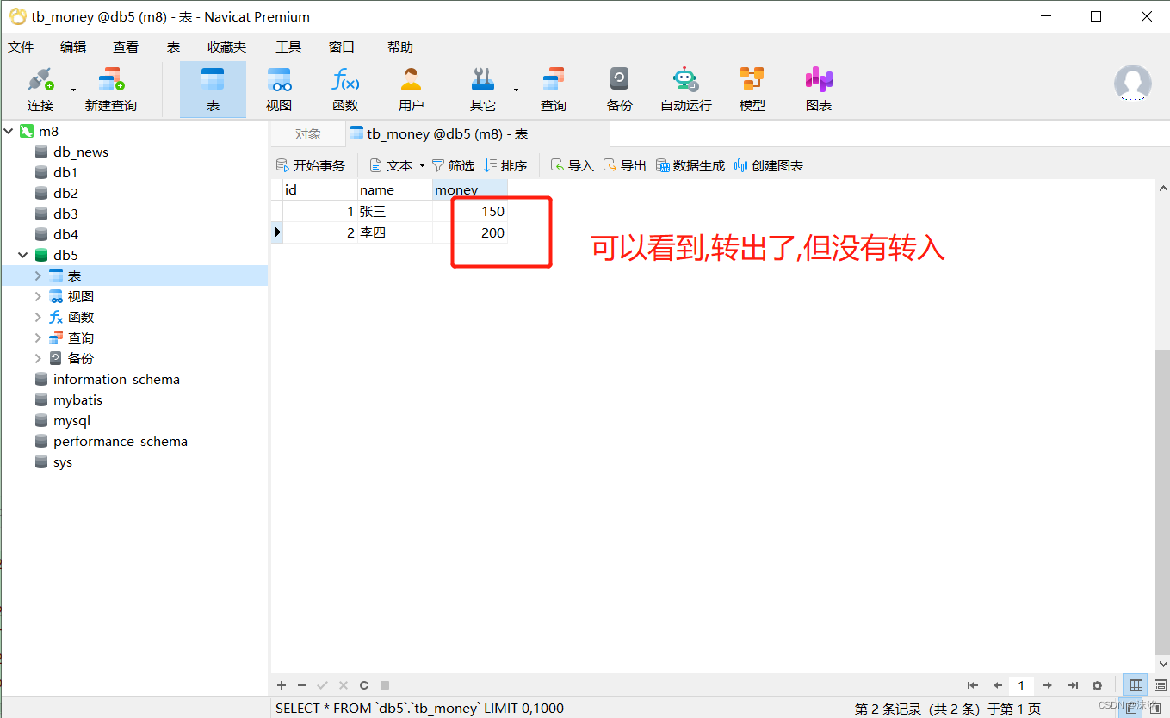This screenshot has width=1170, height=718.
Task: Switch to grid view icon
Action: click(1136, 685)
